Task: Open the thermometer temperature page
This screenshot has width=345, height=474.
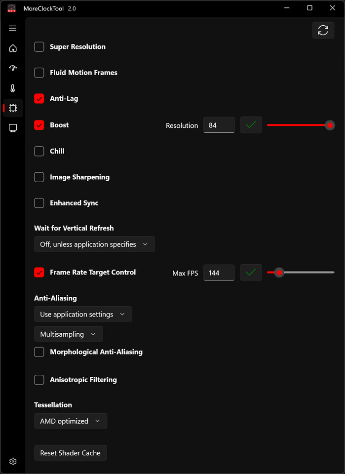Action: (x=13, y=88)
